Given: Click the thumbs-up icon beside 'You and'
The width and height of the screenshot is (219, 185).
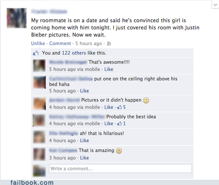Looking at the screenshot, I should click(x=36, y=53).
